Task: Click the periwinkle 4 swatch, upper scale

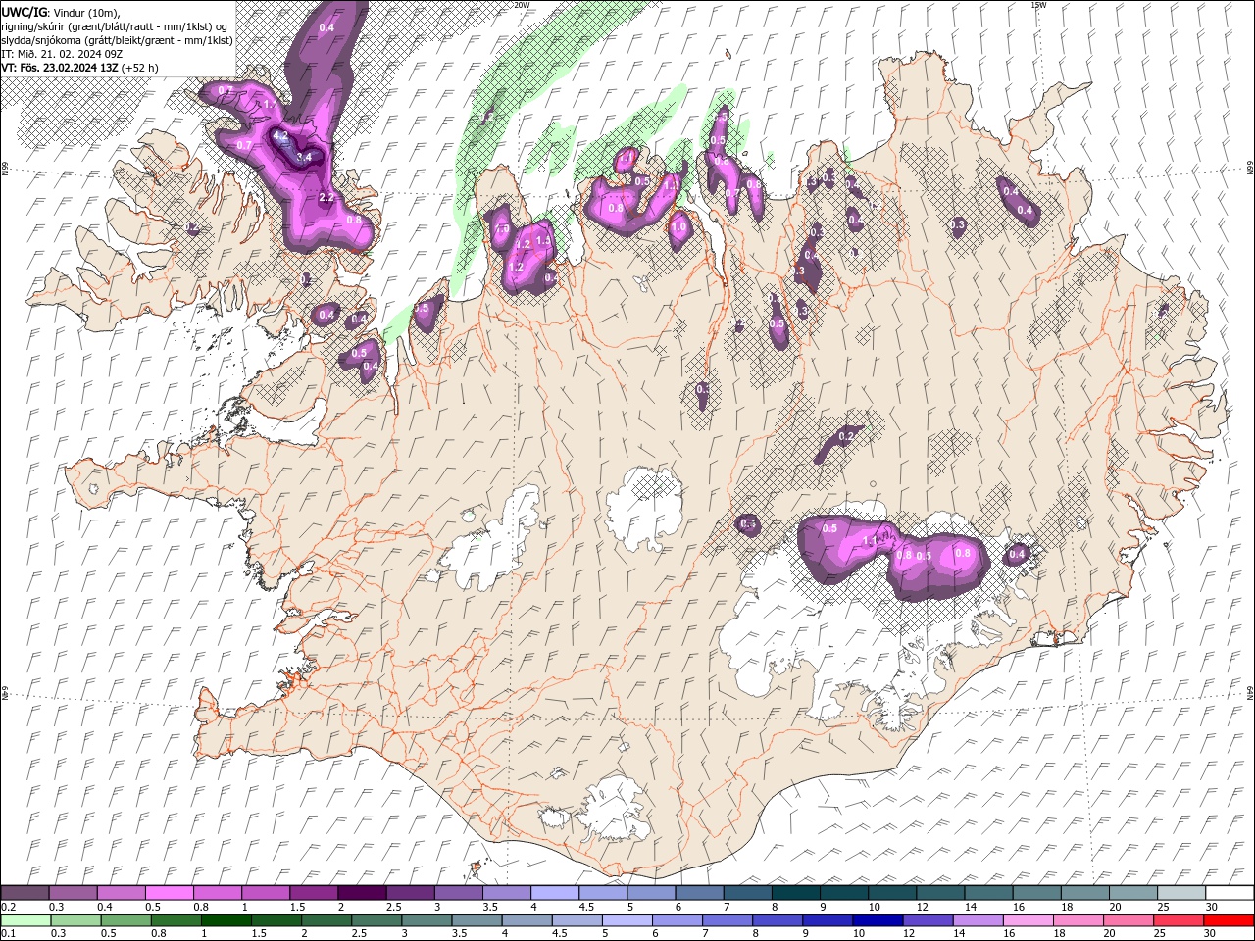Action: point(554,893)
